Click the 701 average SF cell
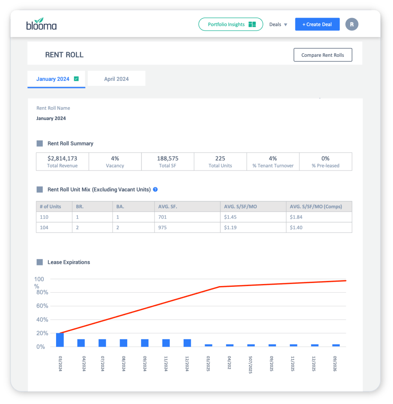The width and height of the screenshot is (393, 404). (188, 217)
